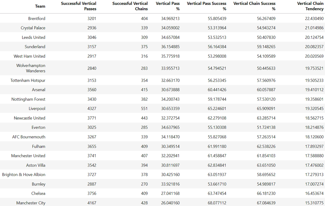Click the Successful Vertical Chains column header
Image resolution: width=325 pixels, height=206 pixels.
[130, 6]
